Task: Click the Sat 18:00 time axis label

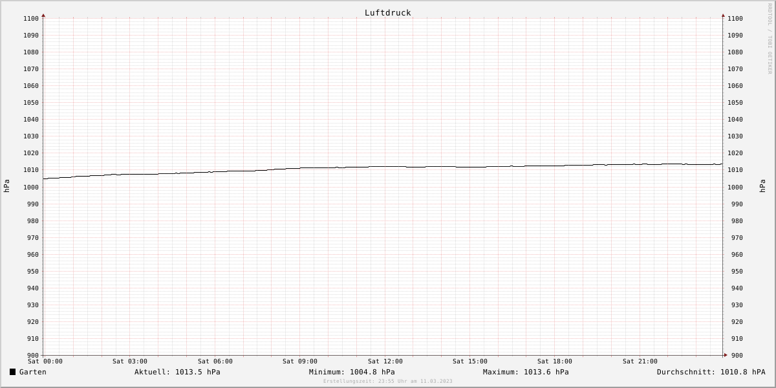Action: pos(554,361)
